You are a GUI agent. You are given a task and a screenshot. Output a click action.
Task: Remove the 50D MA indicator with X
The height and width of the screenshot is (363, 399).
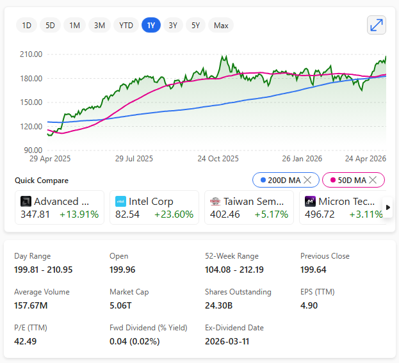coord(376,181)
